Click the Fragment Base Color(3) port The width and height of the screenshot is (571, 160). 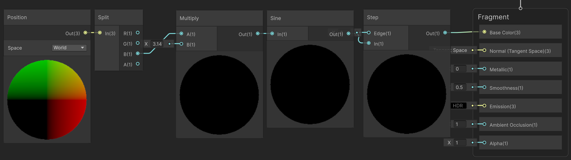point(484,32)
